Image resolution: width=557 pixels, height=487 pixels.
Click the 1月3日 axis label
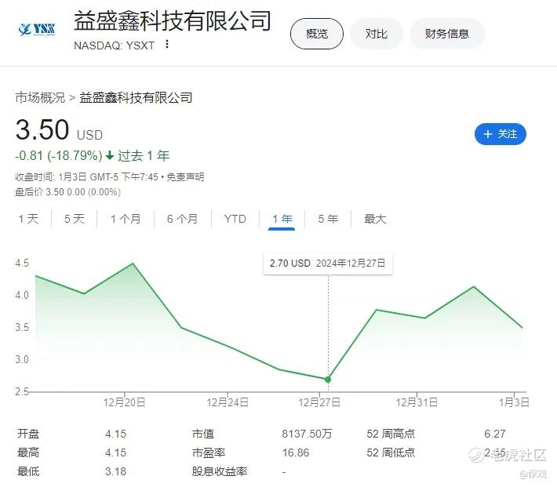coord(514,402)
